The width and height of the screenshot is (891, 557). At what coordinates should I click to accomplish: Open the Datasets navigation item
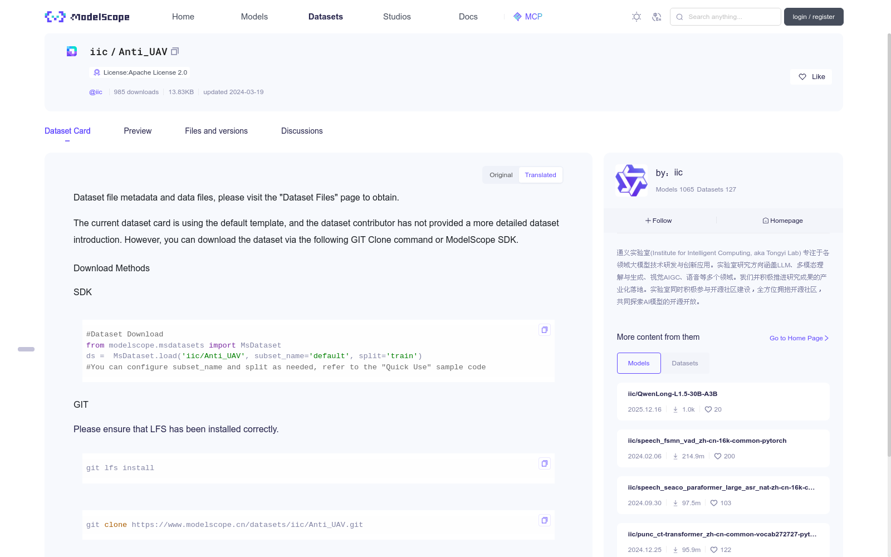coord(326,17)
